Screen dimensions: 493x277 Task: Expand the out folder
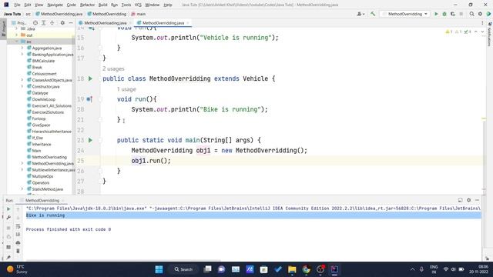[17, 35]
